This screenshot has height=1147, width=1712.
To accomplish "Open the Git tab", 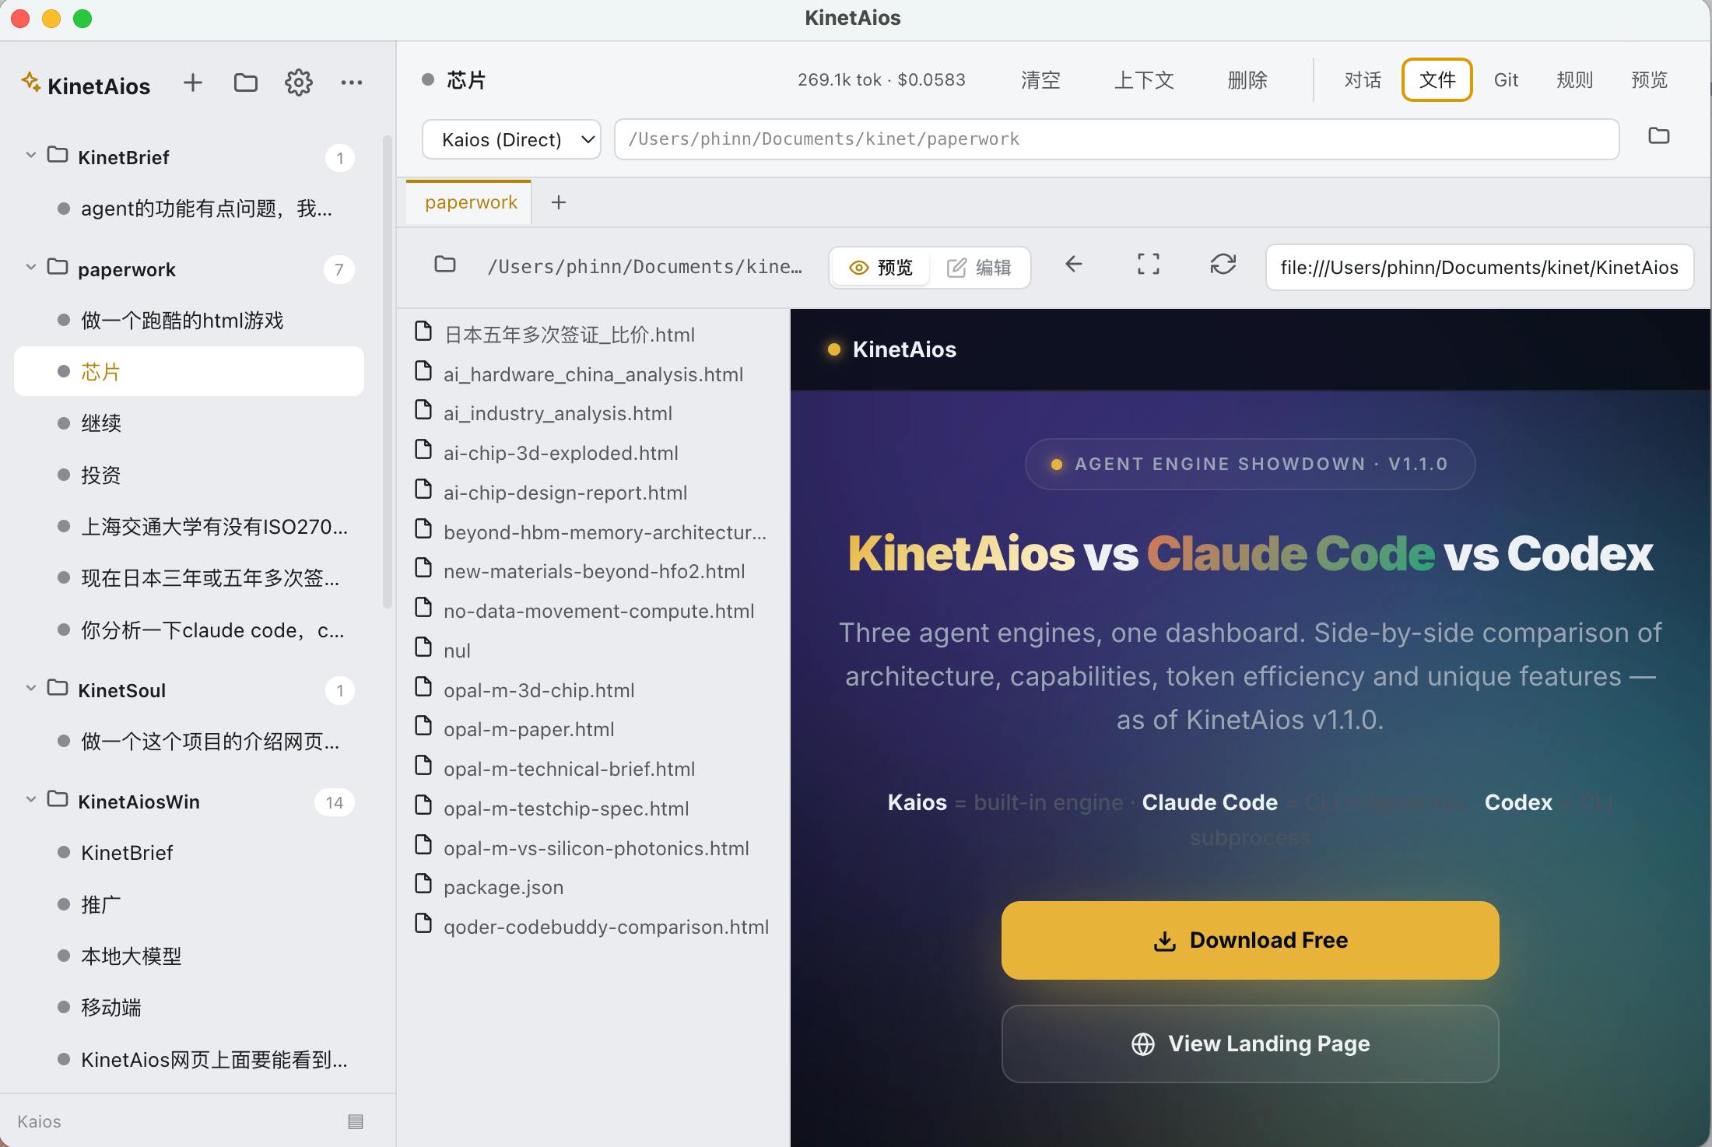I will tap(1506, 80).
